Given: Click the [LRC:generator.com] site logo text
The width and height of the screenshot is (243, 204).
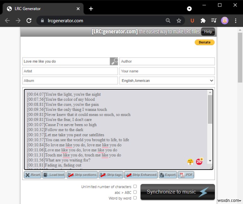Looking at the screenshot, I should pos(115,32).
